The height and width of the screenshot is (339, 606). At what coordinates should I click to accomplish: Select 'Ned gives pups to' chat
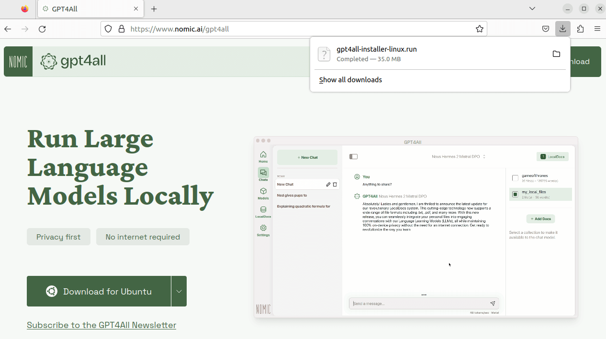(292, 195)
